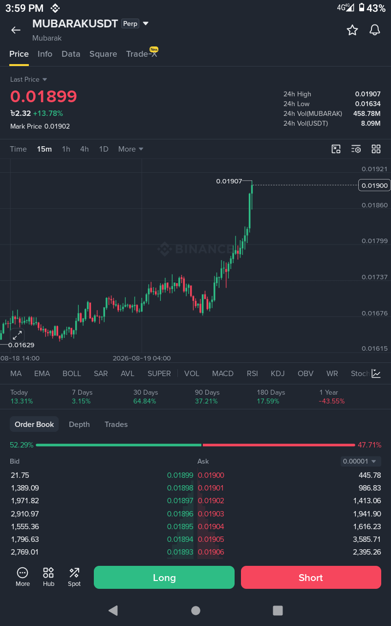Select the 4h chart interval
This screenshot has width=391, height=626.
click(x=85, y=149)
